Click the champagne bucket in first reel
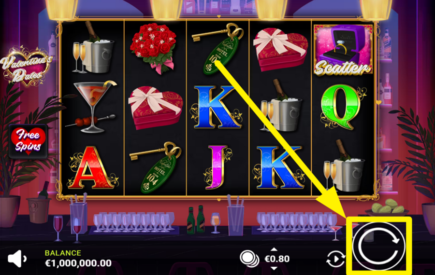Screen dimensions: 435x275 [93, 48]
